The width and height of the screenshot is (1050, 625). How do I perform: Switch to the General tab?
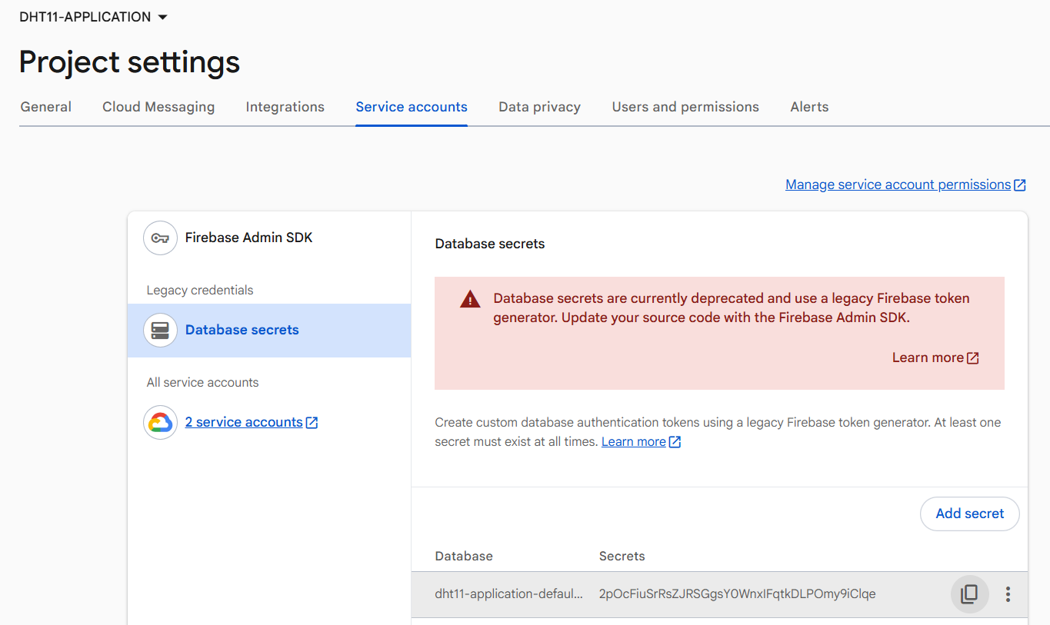46,107
